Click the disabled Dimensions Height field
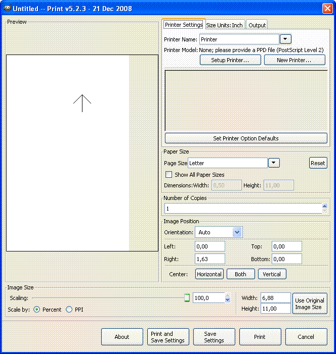The image size is (336, 354). click(x=278, y=185)
